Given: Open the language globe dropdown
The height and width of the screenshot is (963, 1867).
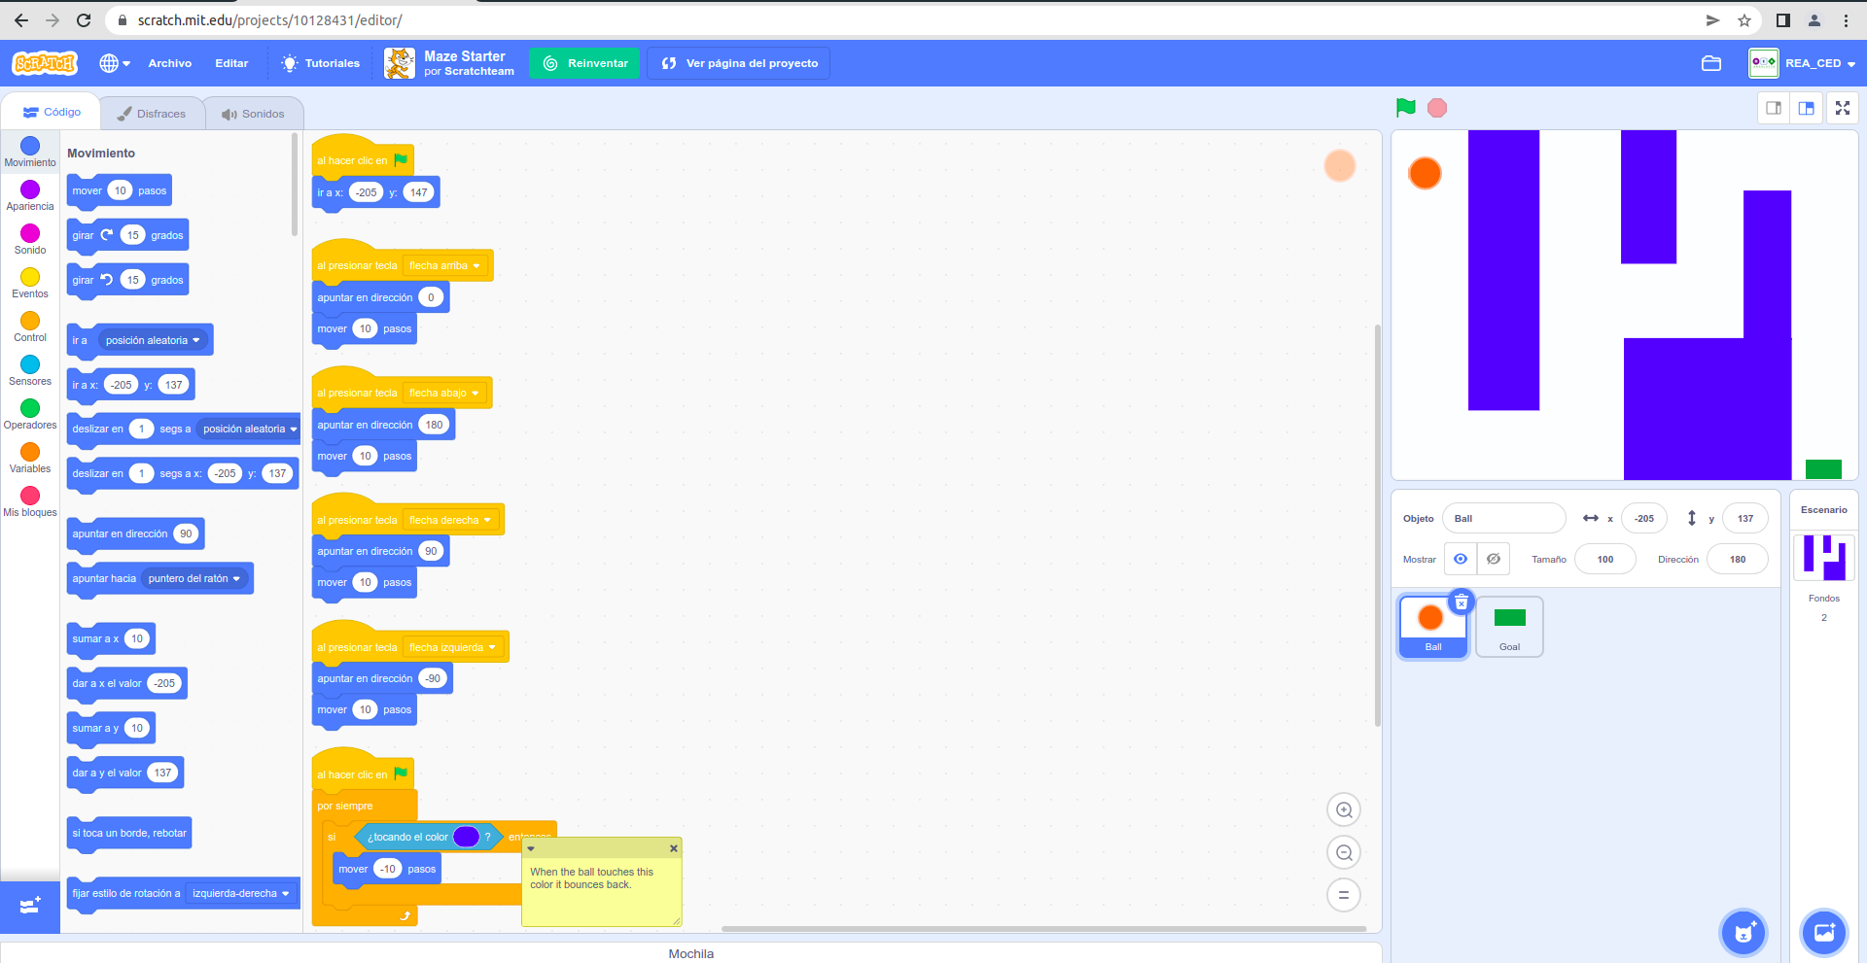Looking at the screenshot, I should (x=115, y=63).
